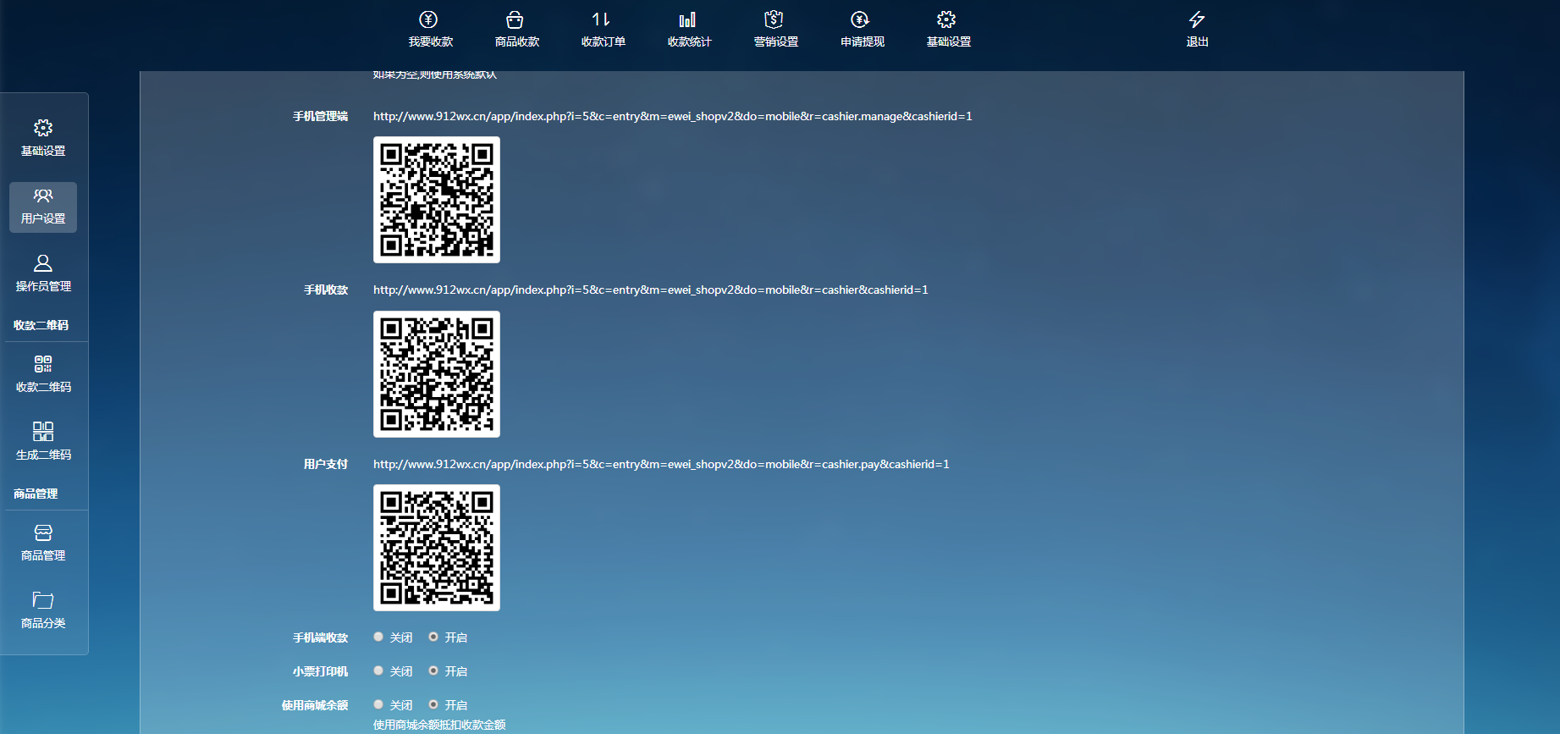The height and width of the screenshot is (734, 1560).
Task: Click the 用户支付 QR code image
Action: 437,548
